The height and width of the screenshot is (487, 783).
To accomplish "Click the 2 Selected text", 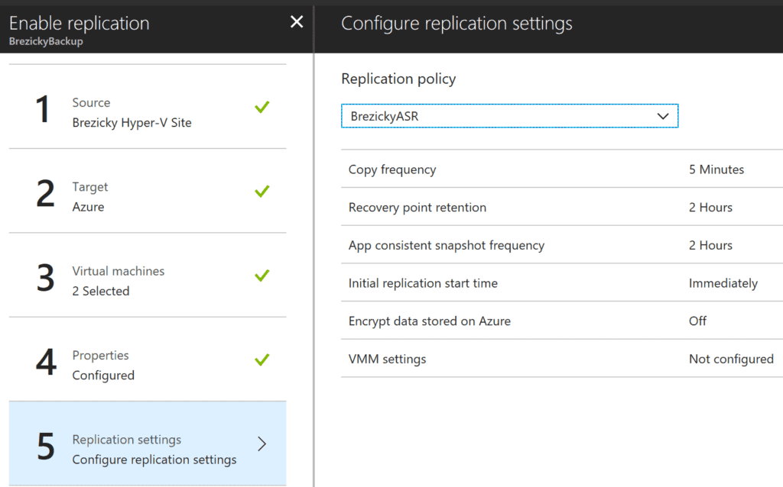I will 101,291.
